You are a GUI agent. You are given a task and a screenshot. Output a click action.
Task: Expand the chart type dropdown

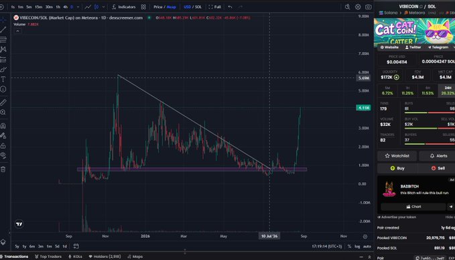(x=104, y=7)
